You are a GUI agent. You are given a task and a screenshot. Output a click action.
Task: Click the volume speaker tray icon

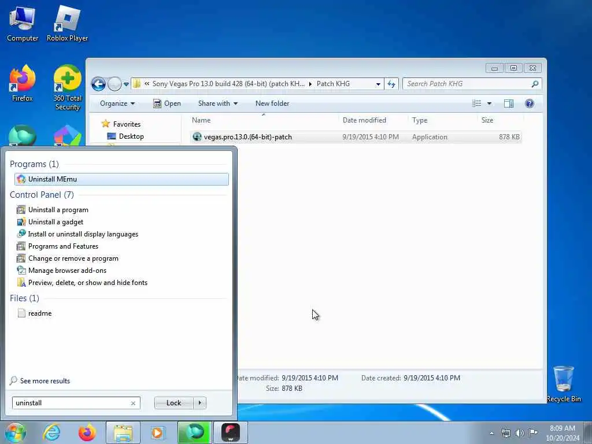pos(520,433)
